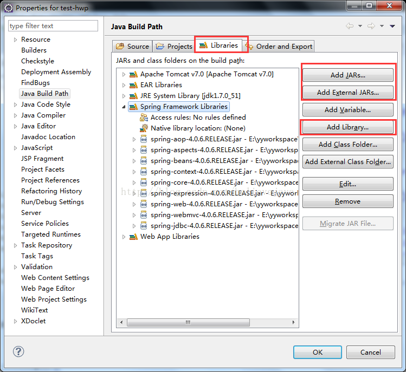Click the Projects tab folder icon
Image resolution: width=406 pixels, height=372 pixels.
point(160,47)
